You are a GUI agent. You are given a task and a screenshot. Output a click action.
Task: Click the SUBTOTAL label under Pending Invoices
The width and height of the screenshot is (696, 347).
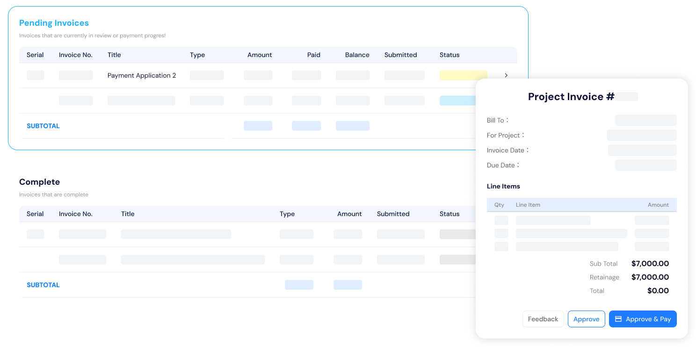click(43, 126)
